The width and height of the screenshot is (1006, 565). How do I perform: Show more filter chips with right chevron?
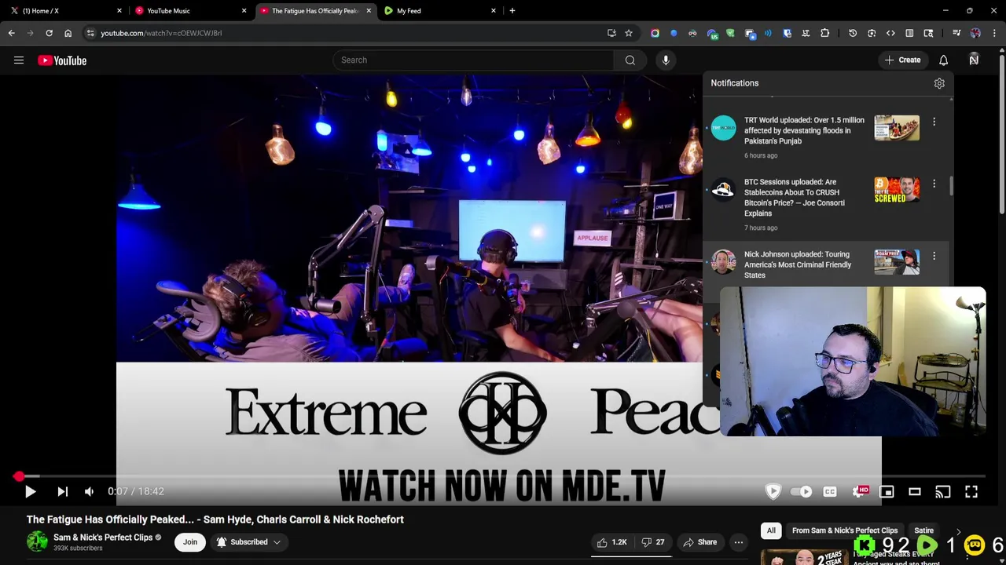point(958,532)
